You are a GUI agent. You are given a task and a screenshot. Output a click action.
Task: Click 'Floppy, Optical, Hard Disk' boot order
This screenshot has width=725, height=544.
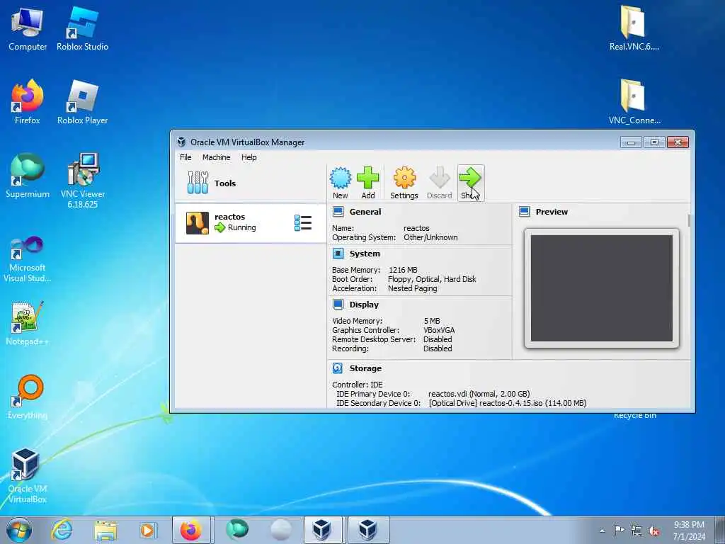tap(432, 279)
